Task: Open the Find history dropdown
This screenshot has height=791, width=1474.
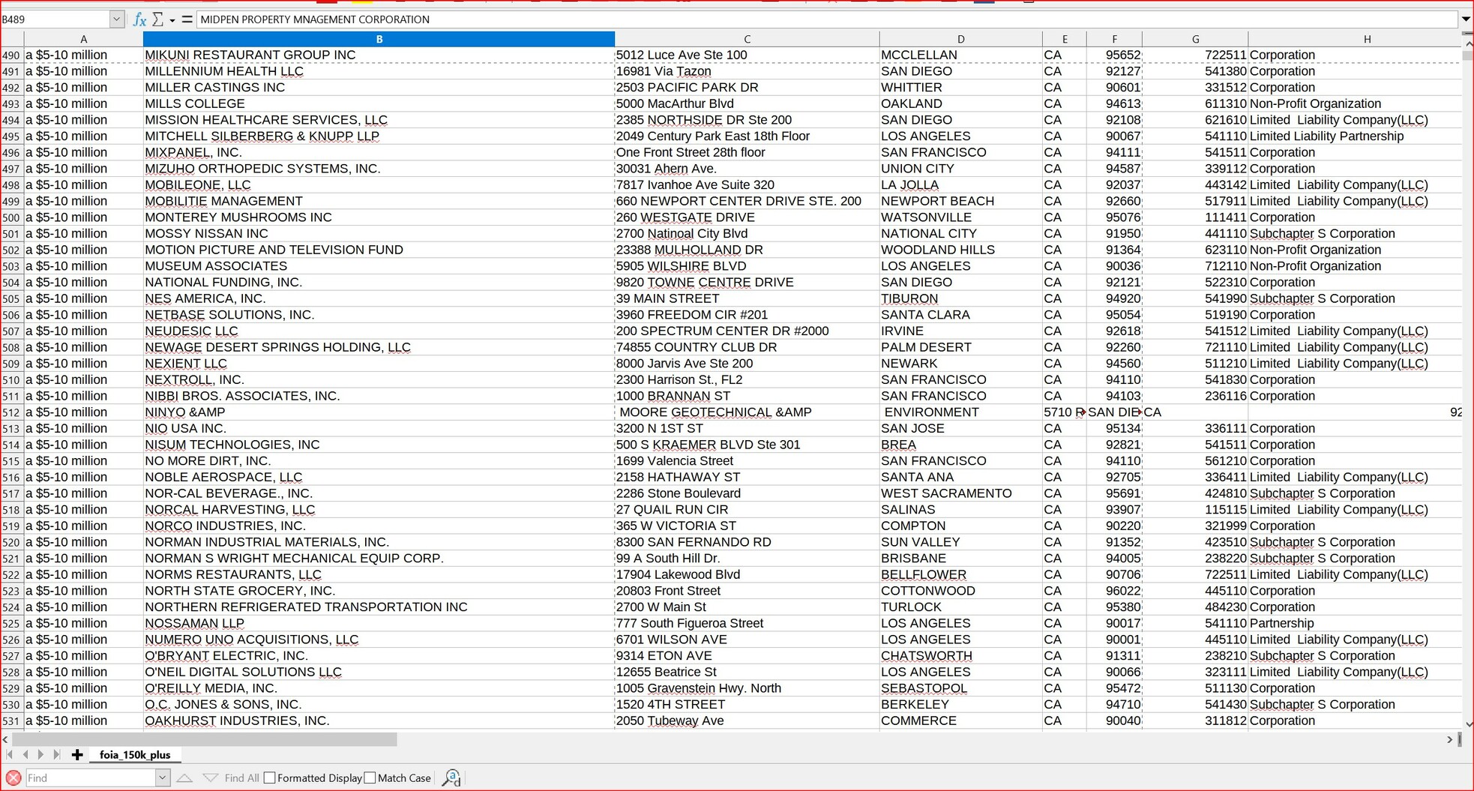Action: 162,778
